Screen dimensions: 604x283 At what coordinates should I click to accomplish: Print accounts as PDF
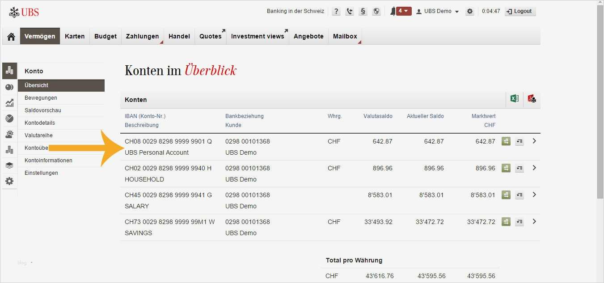click(x=532, y=99)
